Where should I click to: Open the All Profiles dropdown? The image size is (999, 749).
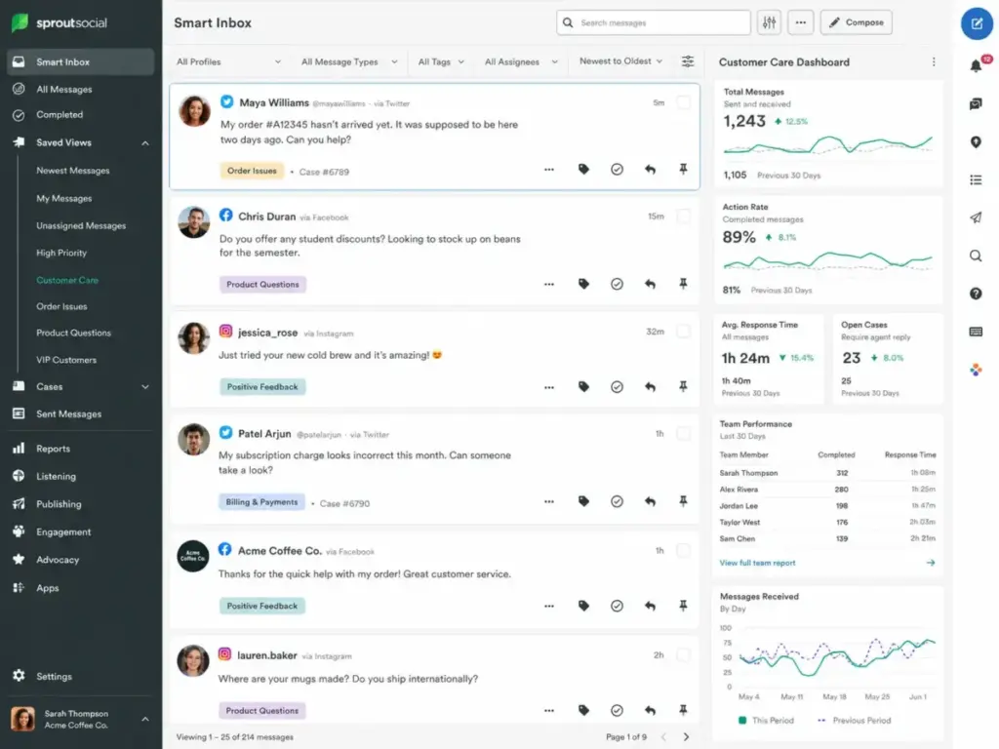click(228, 61)
